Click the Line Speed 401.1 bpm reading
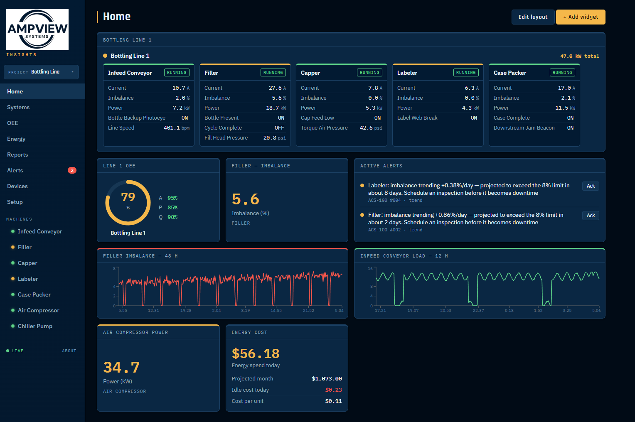This screenshot has height=422, width=635. tap(177, 128)
